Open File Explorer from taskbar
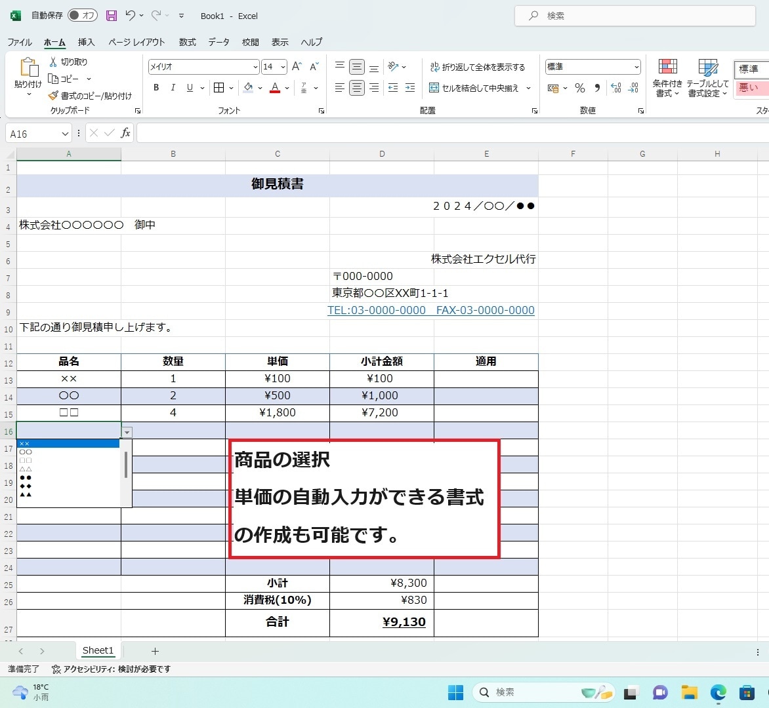This screenshot has height=708, width=769. pos(689,692)
